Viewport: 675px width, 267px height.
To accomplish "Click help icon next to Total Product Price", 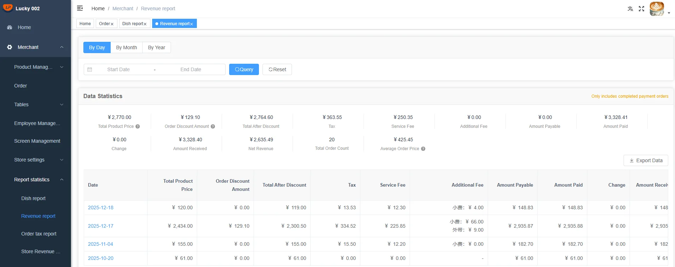I will 138,126.
